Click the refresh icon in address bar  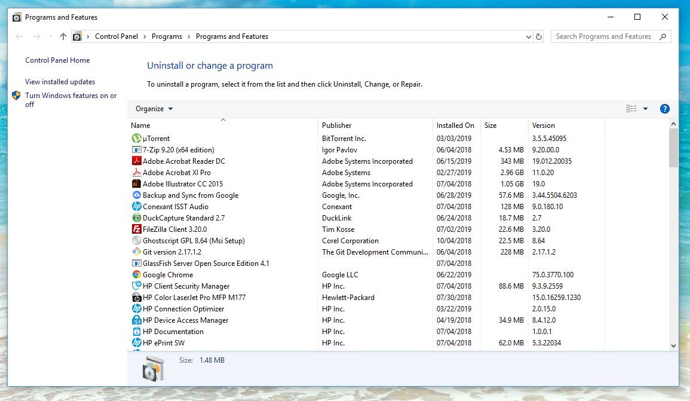pyautogui.click(x=539, y=36)
